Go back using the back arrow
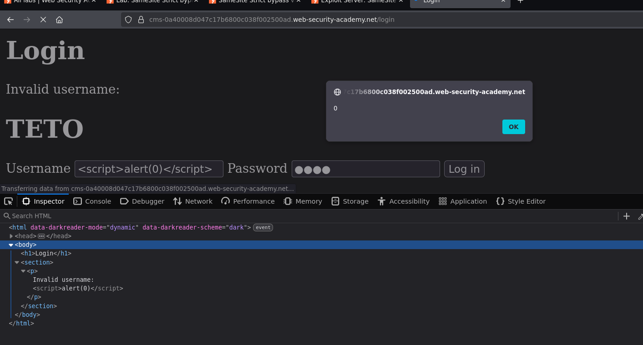Screen dimensions: 643x345 point(10,20)
